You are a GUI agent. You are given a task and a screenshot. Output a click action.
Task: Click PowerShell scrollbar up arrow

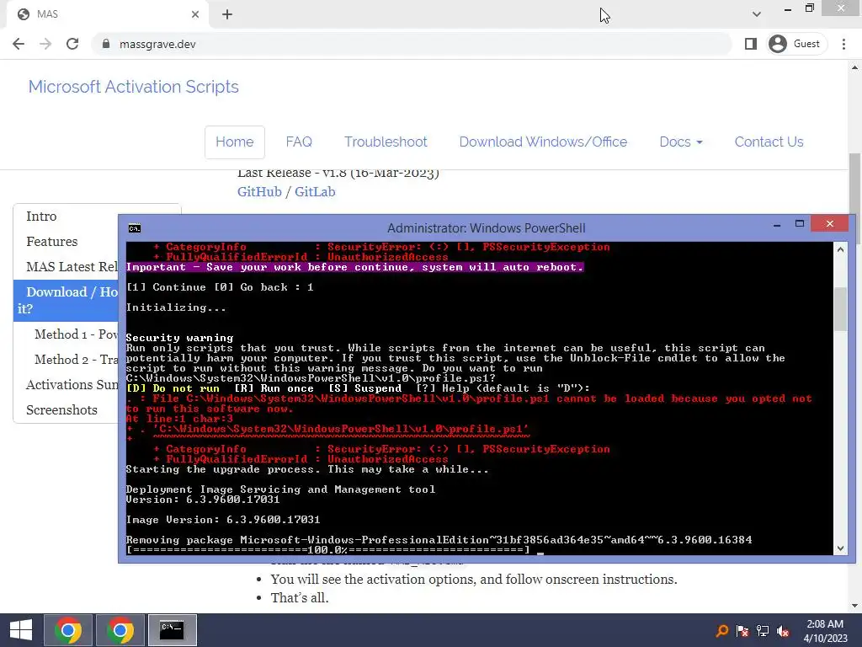click(840, 249)
